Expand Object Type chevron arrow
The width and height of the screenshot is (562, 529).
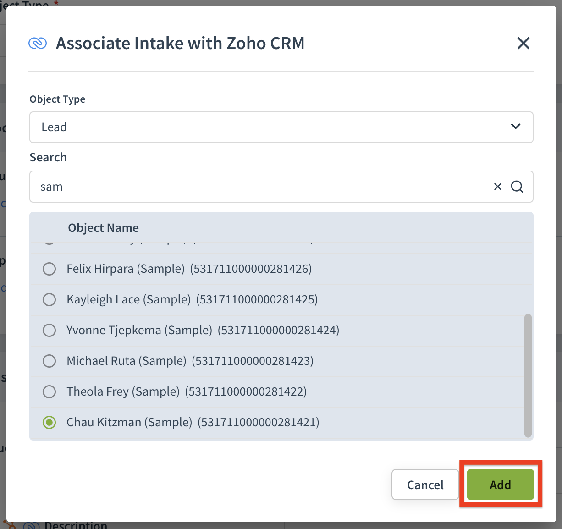tap(516, 127)
